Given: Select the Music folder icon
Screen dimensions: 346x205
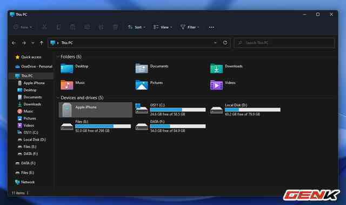Looking at the screenshot, I should (66, 85).
